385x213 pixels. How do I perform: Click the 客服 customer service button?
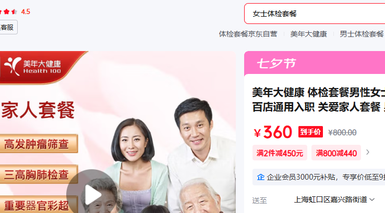coord(8,27)
